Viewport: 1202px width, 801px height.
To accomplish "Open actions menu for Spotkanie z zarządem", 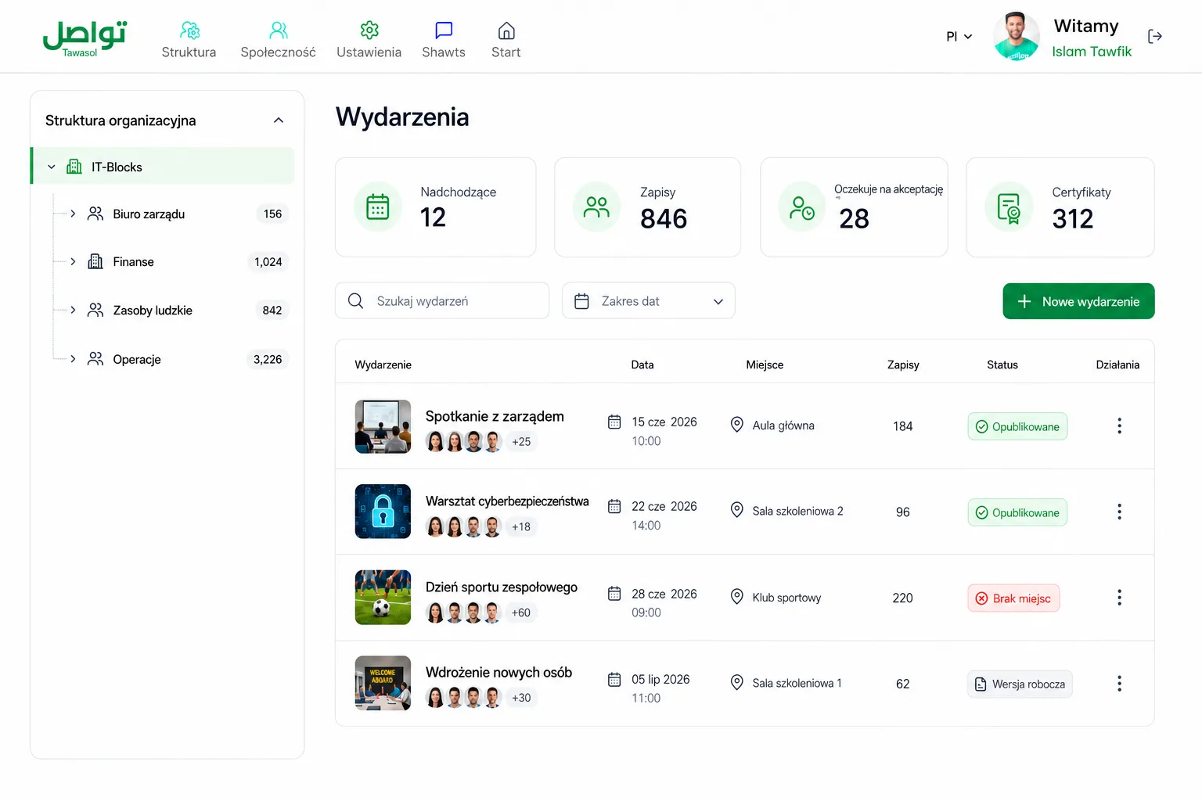I will (1119, 426).
